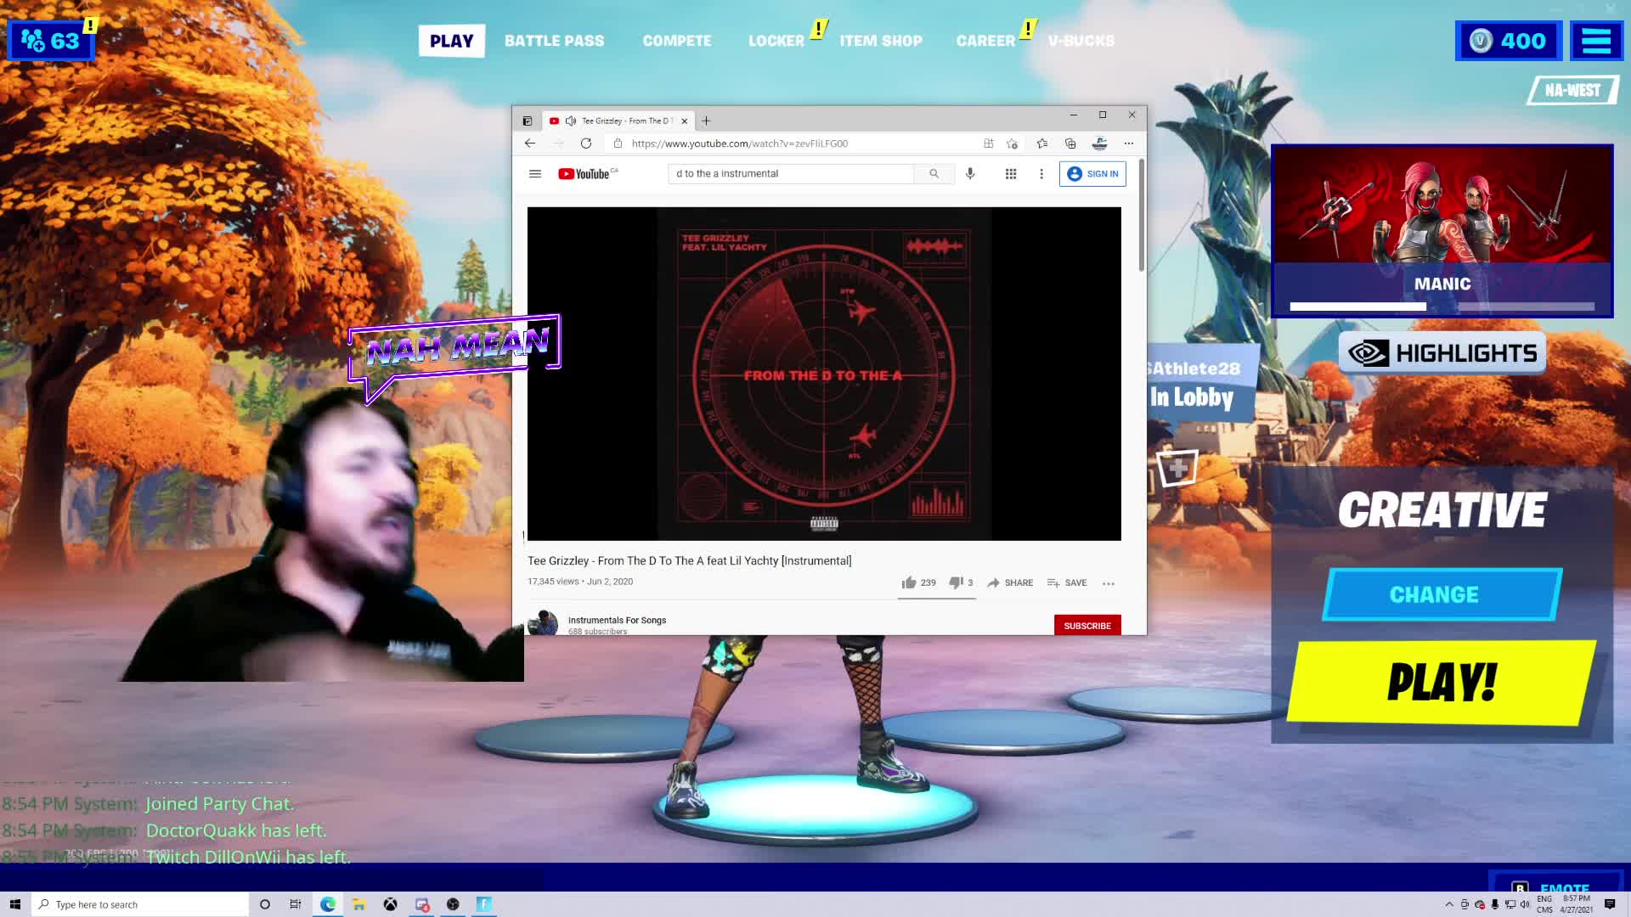Go back in the browser
The height and width of the screenshot is (917, 1631).
coord(530,143)
